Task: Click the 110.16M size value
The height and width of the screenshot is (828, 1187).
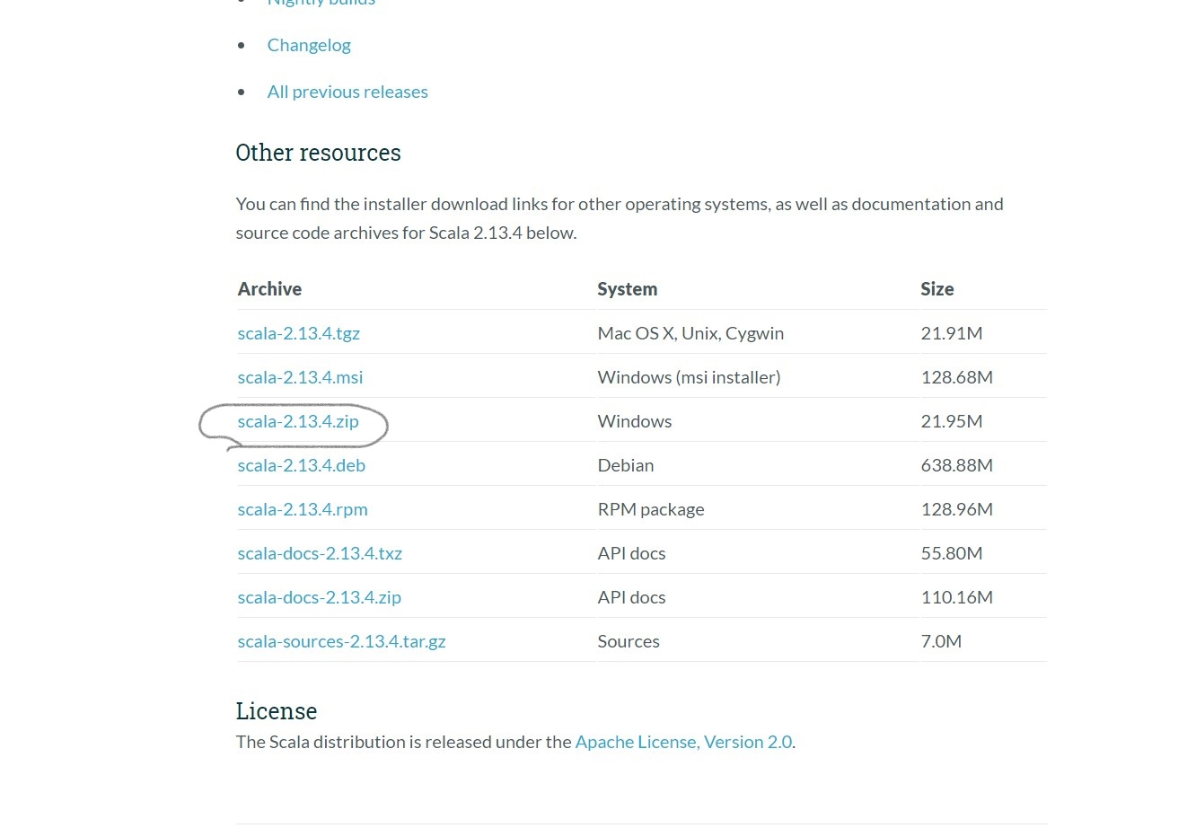Action: 956,597
